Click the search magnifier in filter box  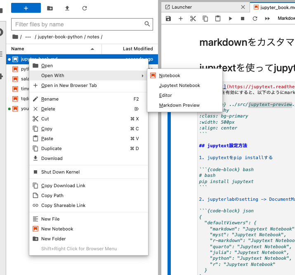pos(147,24)
